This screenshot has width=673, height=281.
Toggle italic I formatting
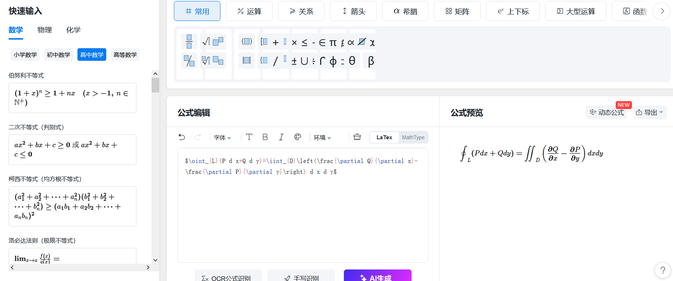click(281, 137)
